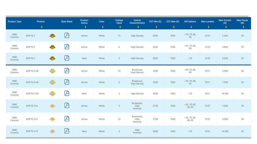Select '<70, 70, 80, 90, 95' in XHP70.3 HI 12-volt row

(190, 119)
